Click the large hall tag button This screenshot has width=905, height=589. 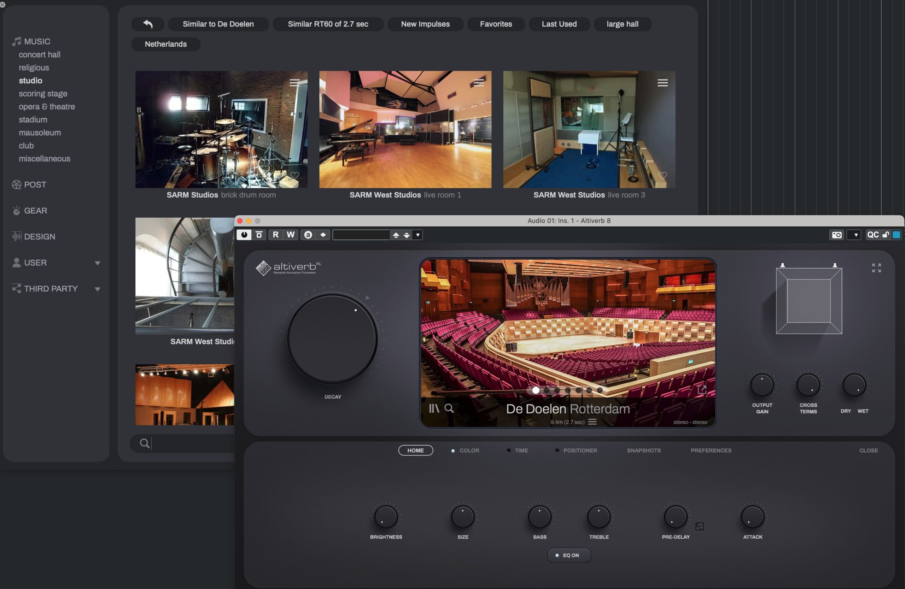click(x=622, y=24)
